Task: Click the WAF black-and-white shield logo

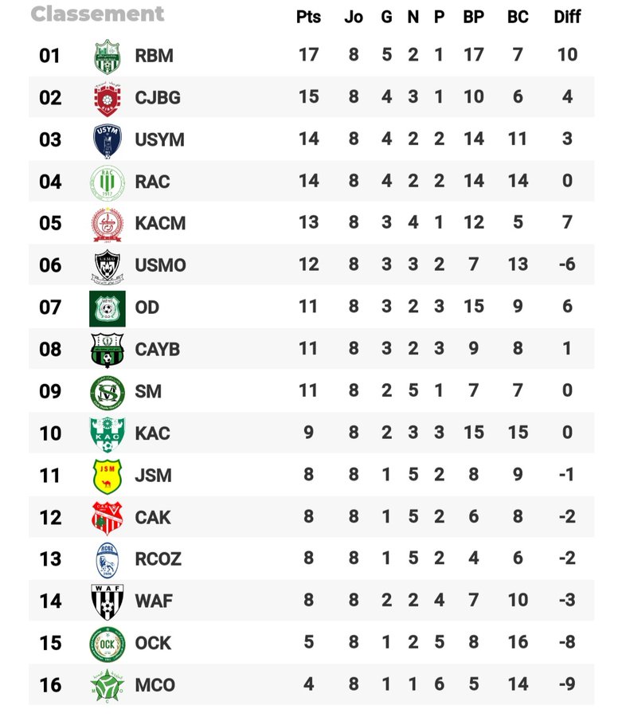Action: [107, 601]
